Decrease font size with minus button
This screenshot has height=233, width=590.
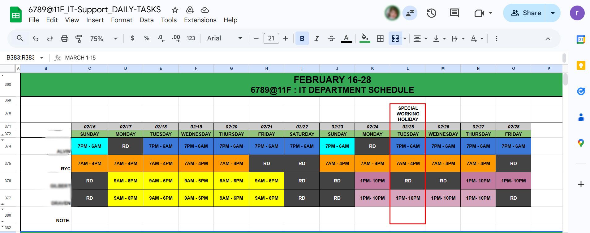[256, 39]
